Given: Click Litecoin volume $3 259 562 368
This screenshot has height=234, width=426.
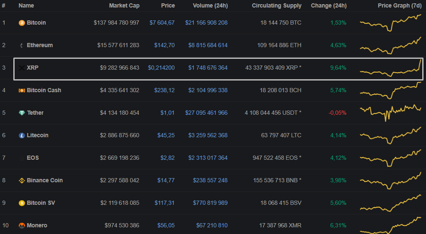Looking at the screenshot, I should point(208,135).
